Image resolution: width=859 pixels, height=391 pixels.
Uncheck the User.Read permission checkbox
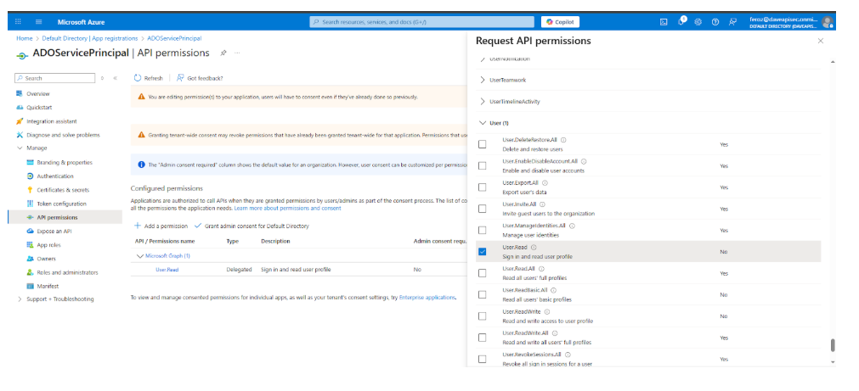483,252
